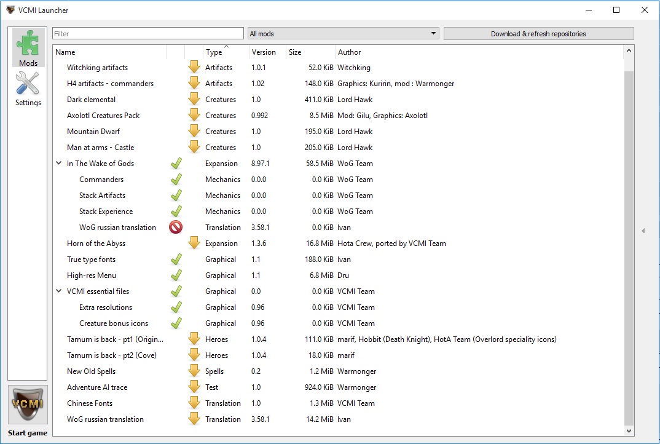Screen dimensions: 660x444
Task: Click download arrow for Dark elemental
Action: click(194, 100)
